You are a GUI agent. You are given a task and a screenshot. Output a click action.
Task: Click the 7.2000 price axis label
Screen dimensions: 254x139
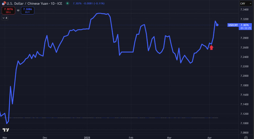point(245,76)
